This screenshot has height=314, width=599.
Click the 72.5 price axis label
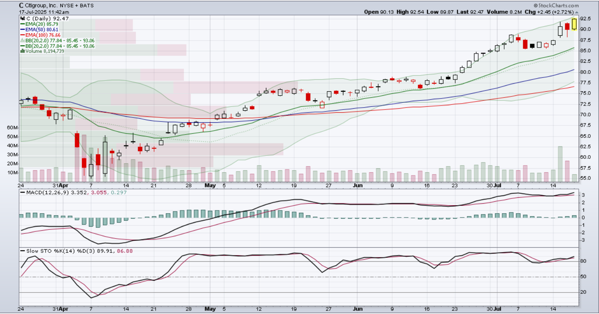586,104
